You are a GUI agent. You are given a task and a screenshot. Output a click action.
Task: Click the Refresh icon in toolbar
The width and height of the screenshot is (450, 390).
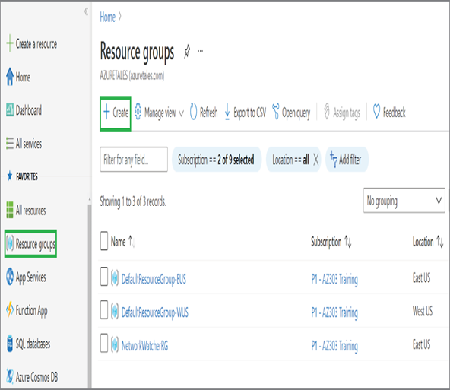tap(193, 112)
